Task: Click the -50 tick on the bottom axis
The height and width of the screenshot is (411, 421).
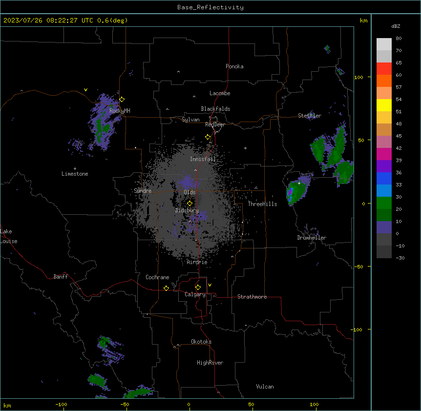Action: coord(125,404)
